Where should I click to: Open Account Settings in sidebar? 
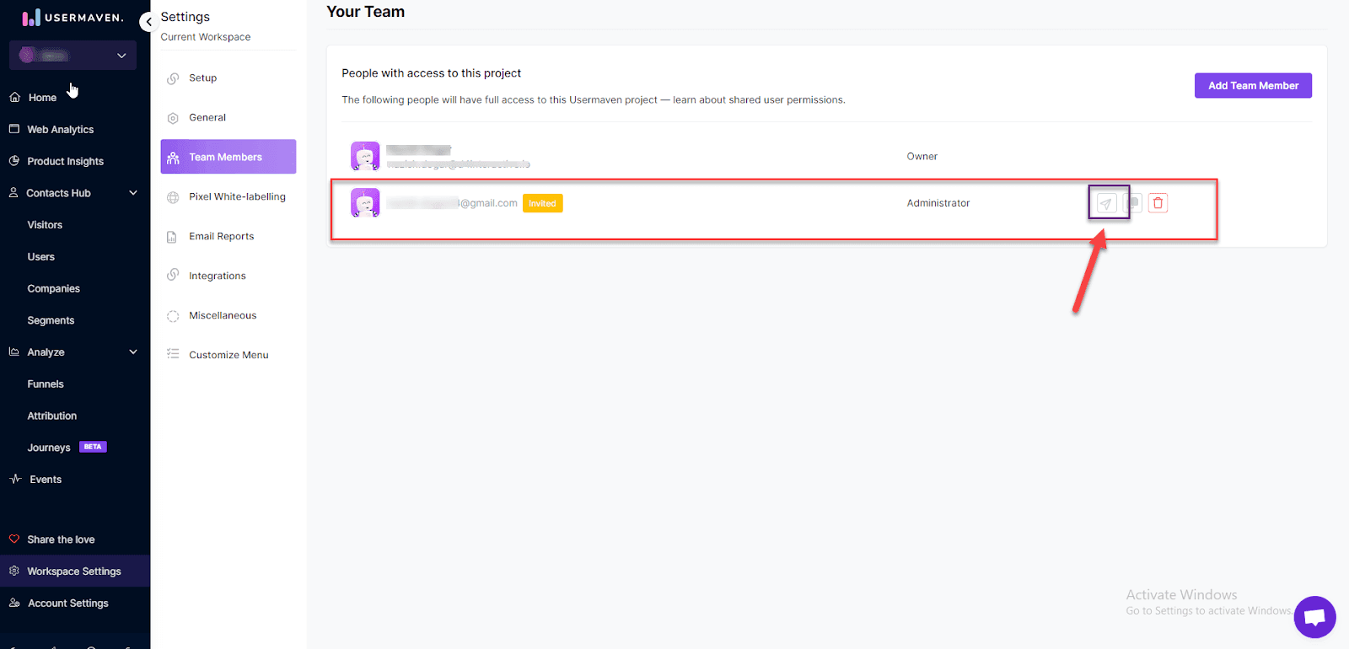pos(67,603)
